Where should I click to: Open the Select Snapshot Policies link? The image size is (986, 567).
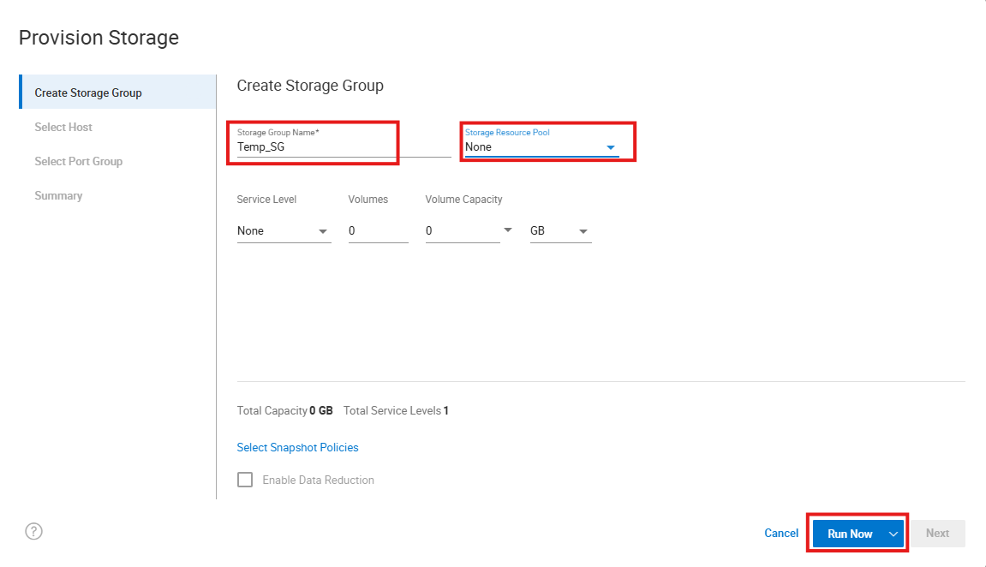click(x=297, y=447)
